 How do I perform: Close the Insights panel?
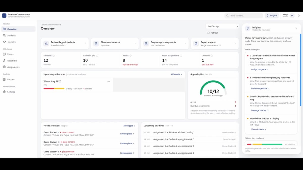[x=296, y=28]
